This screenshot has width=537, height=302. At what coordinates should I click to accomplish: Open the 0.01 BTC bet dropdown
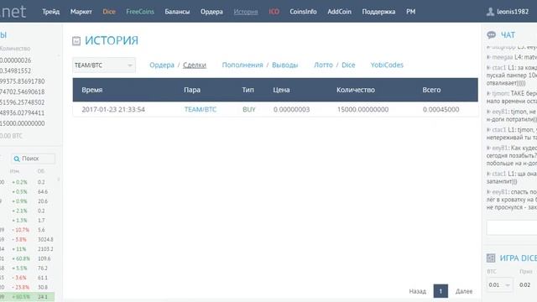click(500, 285)
